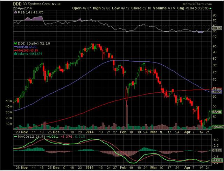Screen dimensions: 224x171
Task: Click the 95 price axis label
Action: (x=215, y=46)
